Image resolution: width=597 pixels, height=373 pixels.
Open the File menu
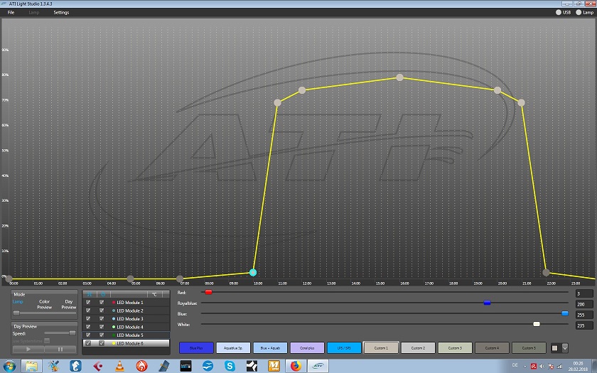point(11,13)
